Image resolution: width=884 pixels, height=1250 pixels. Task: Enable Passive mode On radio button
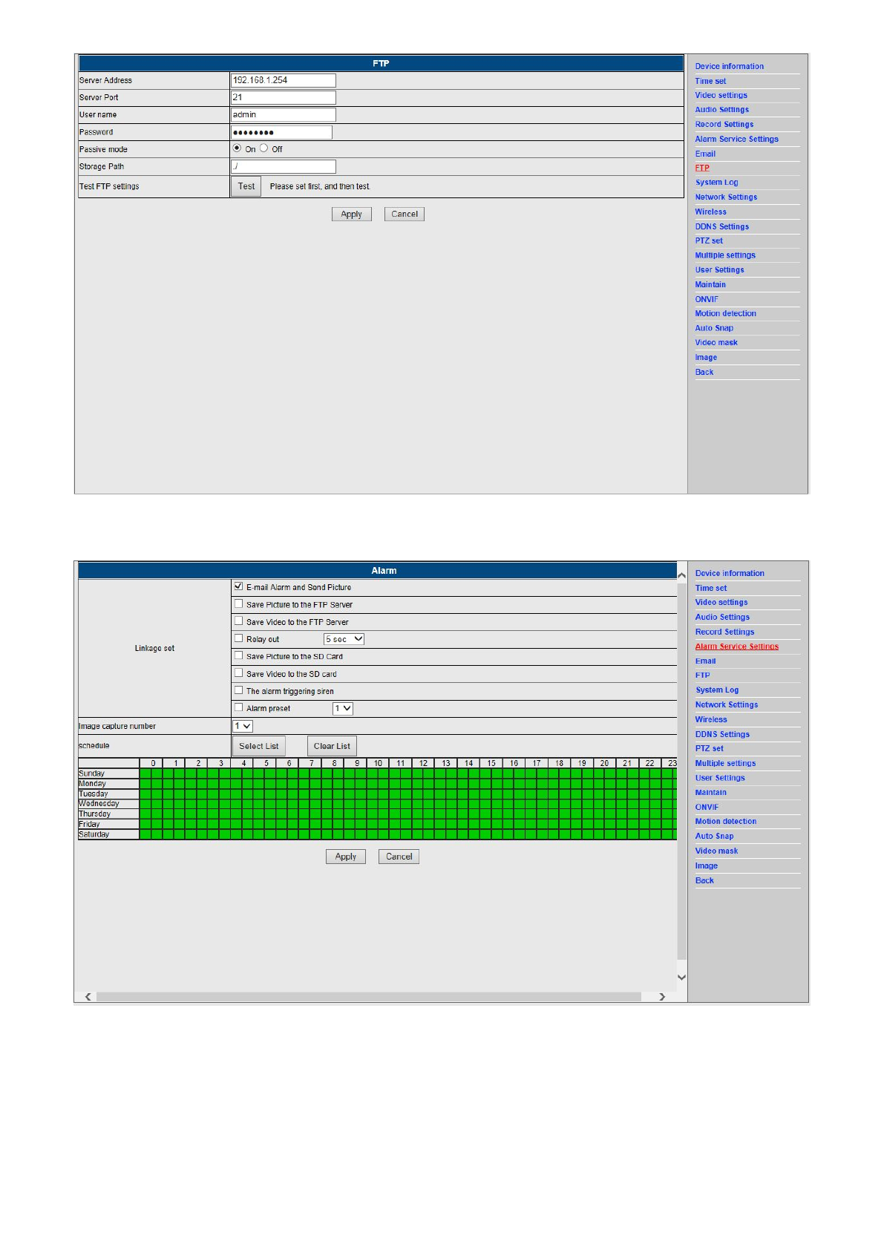click(x=237, y=148)
